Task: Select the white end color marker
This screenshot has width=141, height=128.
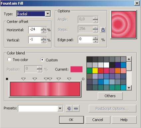Action: point(83,79)
